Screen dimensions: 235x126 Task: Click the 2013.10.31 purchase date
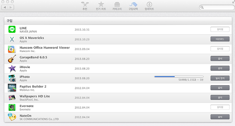click(x=82, y=30)
